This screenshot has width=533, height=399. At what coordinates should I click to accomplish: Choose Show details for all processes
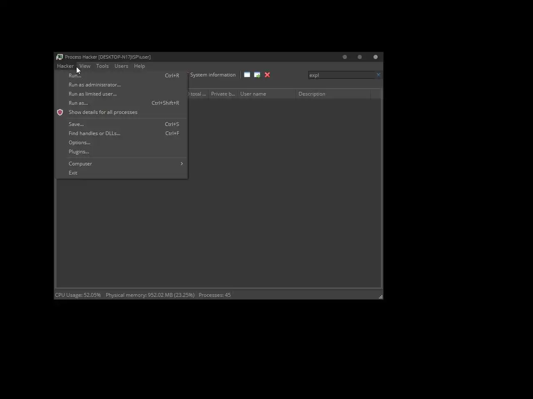point(122,112)
